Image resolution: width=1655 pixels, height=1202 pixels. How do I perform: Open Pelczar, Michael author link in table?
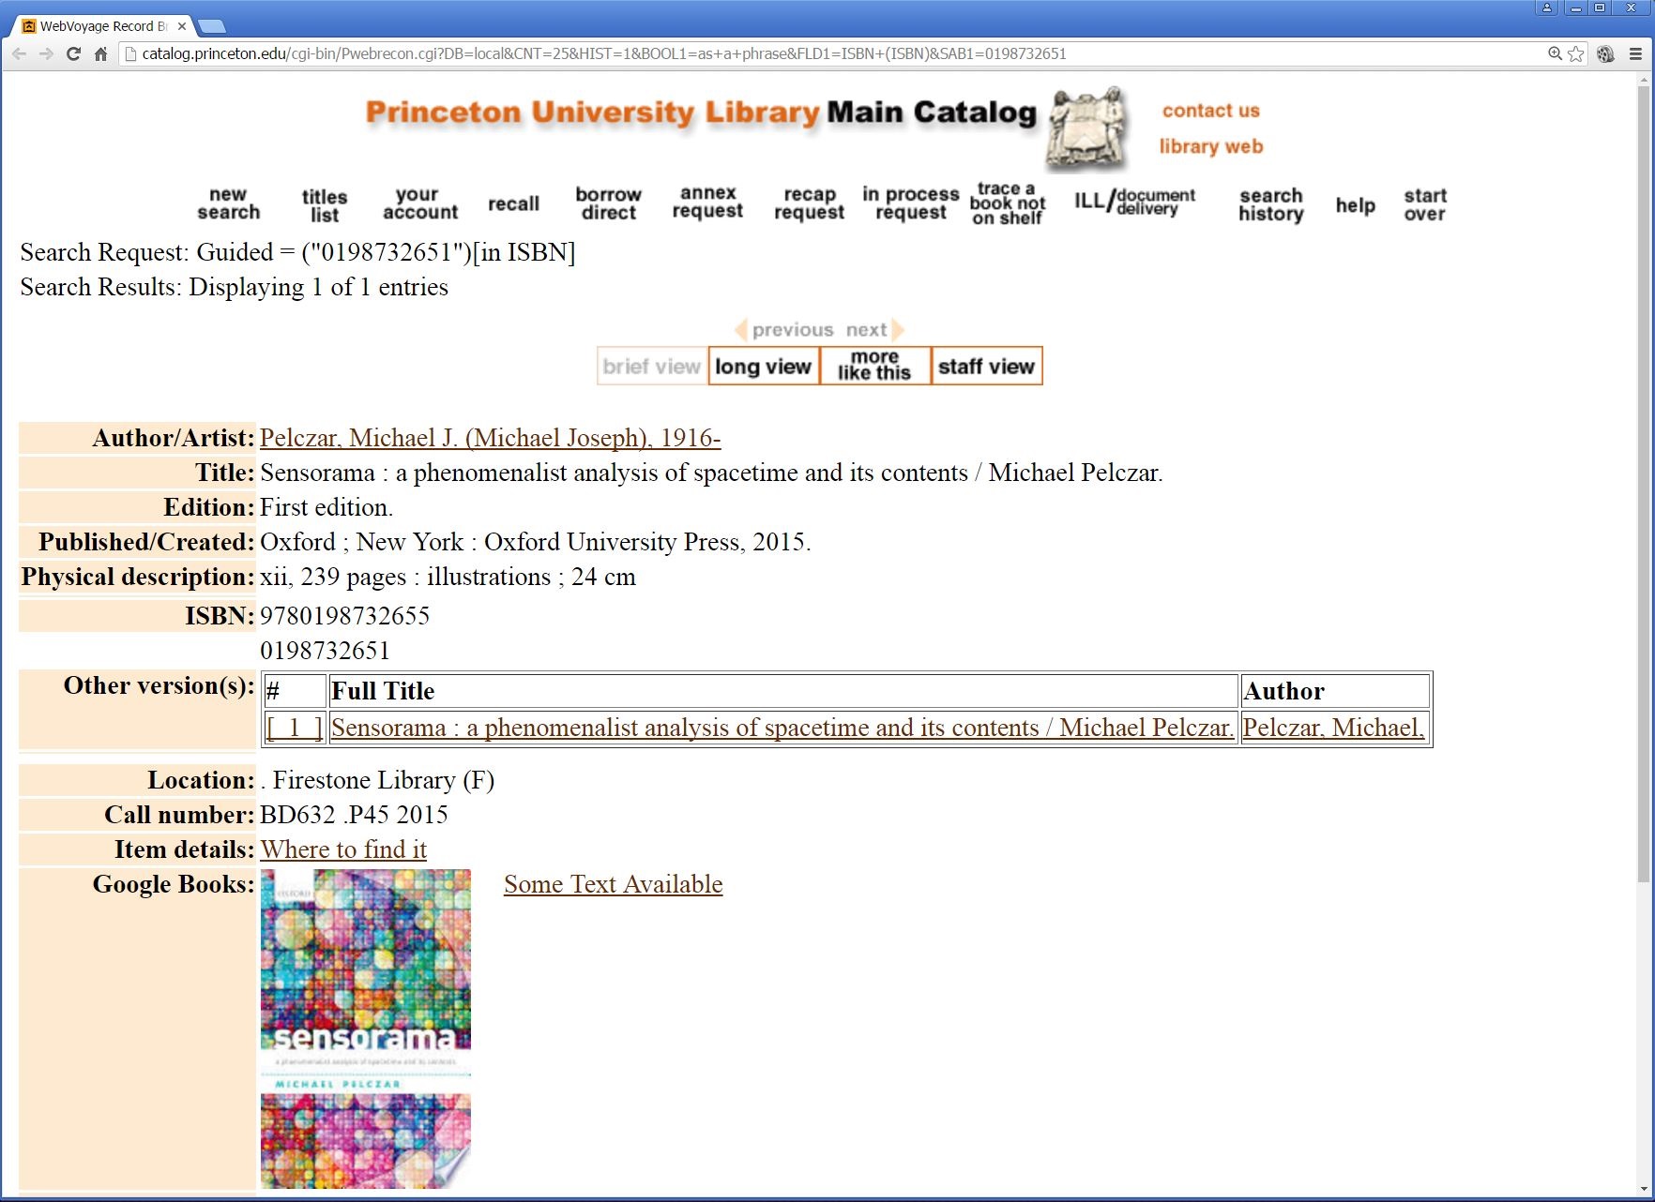1333,728
